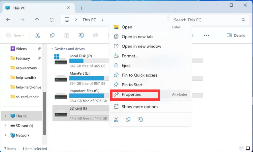Click "14.5 GB free of 14.6 GB" text

[x=88, y=118]
